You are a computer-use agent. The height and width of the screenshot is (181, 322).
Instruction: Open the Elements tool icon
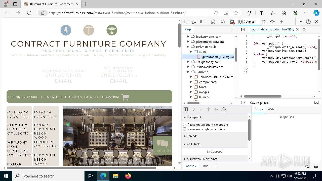click(223, 22)
